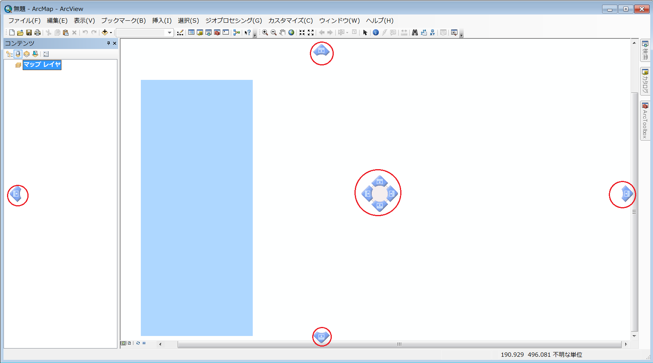This screenshot has width=653, height=363.
Task: Expand the 検索 side tab
Action: (x=645, y=50)
